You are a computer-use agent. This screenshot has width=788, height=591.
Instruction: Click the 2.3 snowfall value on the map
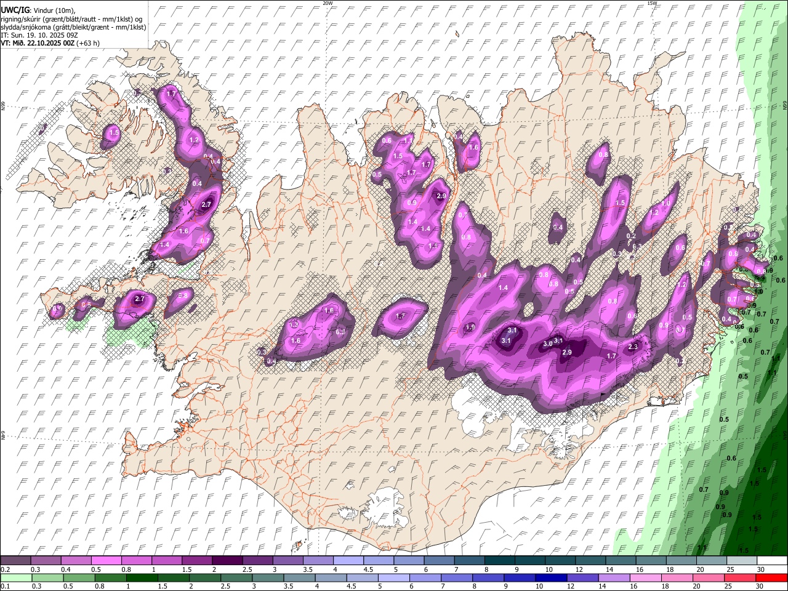coord(633,347)
